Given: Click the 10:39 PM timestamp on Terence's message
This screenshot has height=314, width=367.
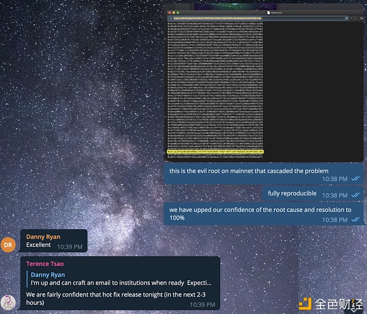Looking at the screenshot, I should [x=202, y=305].
